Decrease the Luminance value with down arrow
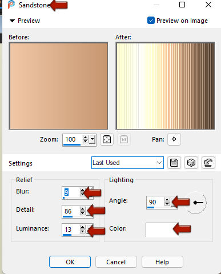This screenshot has width=221, height=274. [82, 231]
